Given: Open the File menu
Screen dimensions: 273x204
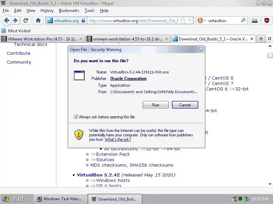Looking at the screenshot, I should click(5, 11).
